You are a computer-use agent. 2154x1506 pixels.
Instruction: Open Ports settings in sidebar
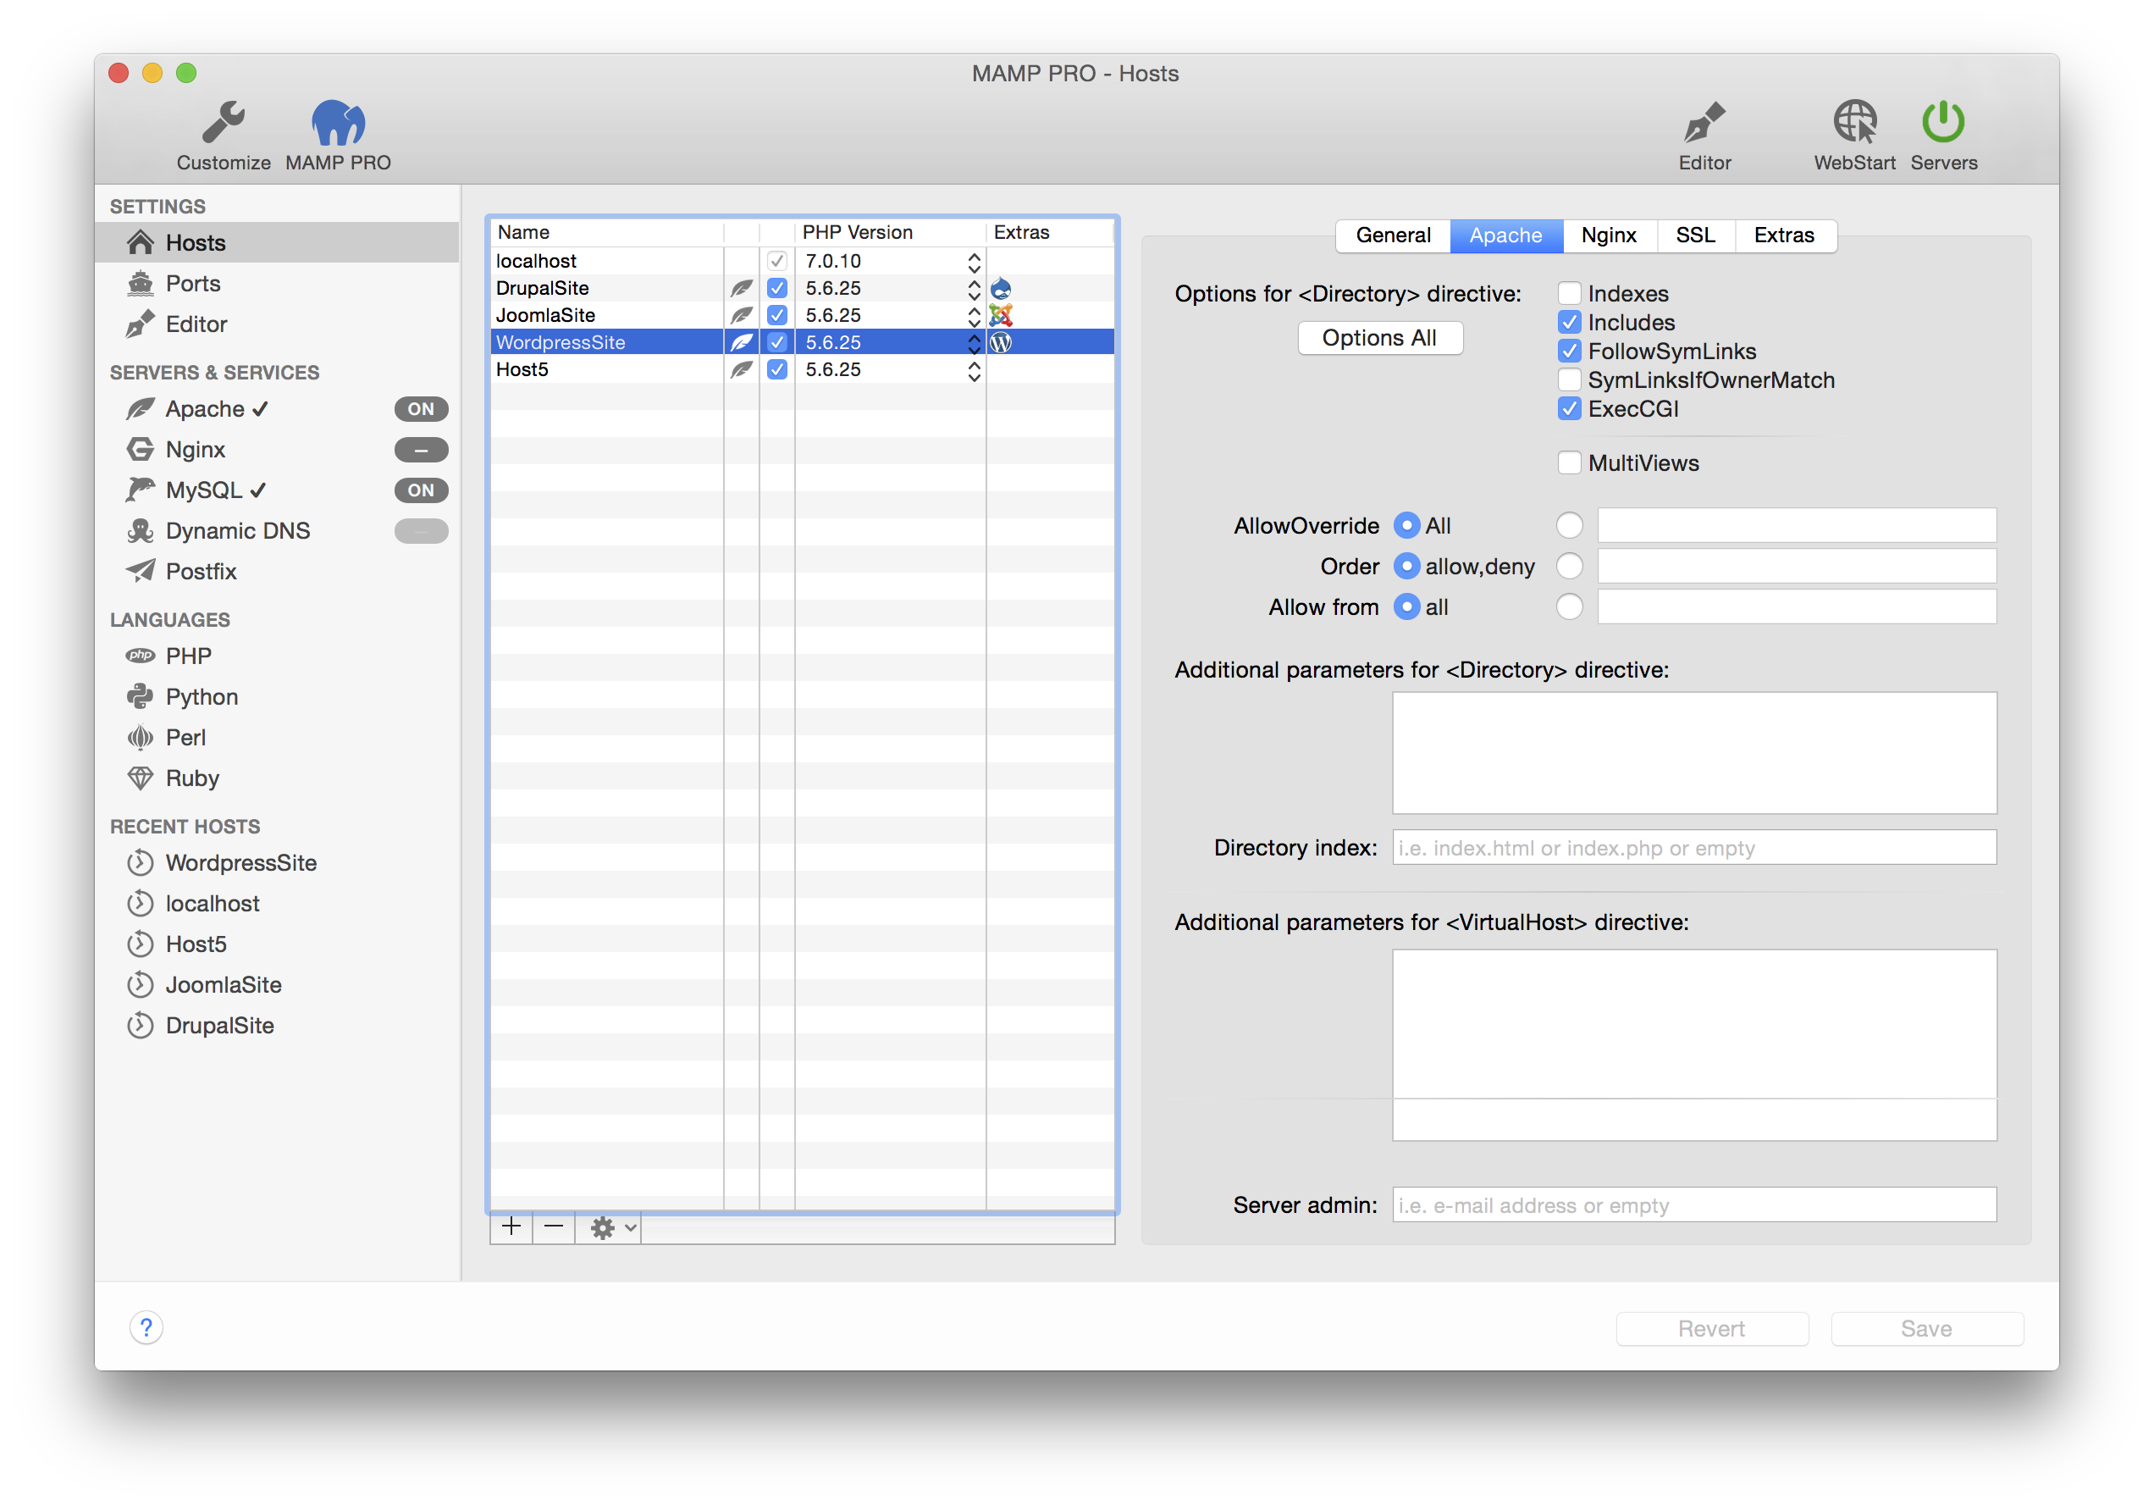[x=277, y=284]
